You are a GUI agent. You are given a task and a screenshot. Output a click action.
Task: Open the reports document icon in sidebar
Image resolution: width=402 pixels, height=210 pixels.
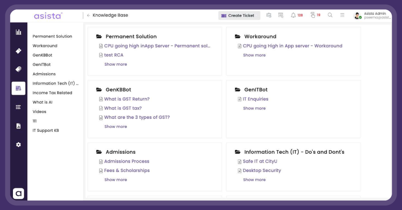(18, 126)
